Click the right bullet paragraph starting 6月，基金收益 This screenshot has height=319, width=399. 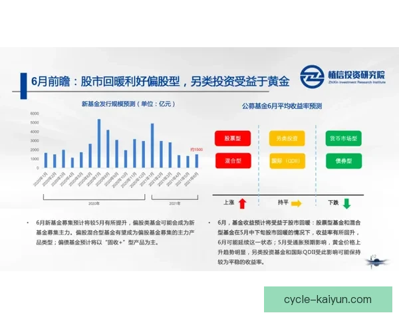point(289,242)
